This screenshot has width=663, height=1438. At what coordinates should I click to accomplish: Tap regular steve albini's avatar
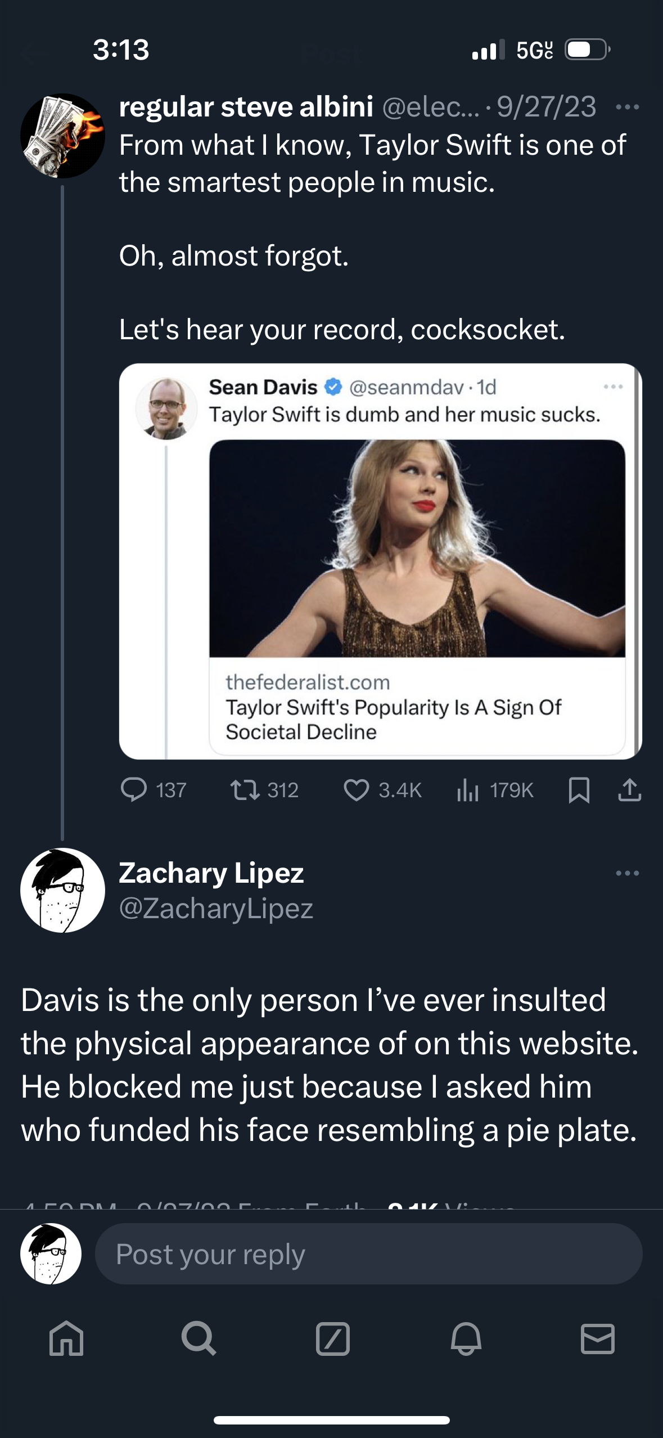(62, 136)
